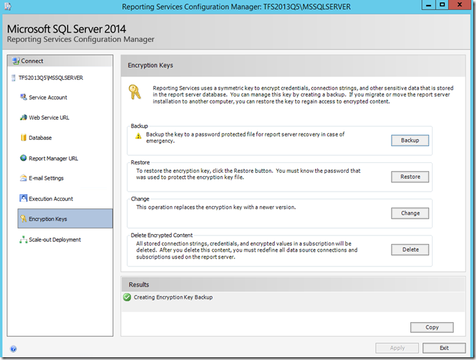The height and width of the screenshot is (360, 476).
Task: Minimize the Configuration Manager window
Action: [x=428, y=5]
